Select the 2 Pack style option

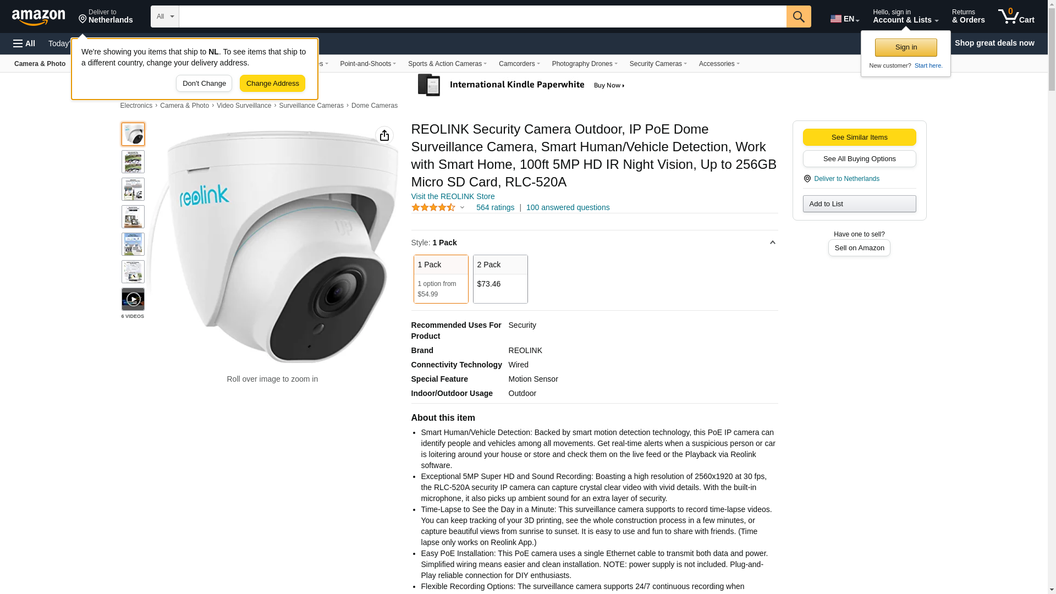[x=501, y=279]
